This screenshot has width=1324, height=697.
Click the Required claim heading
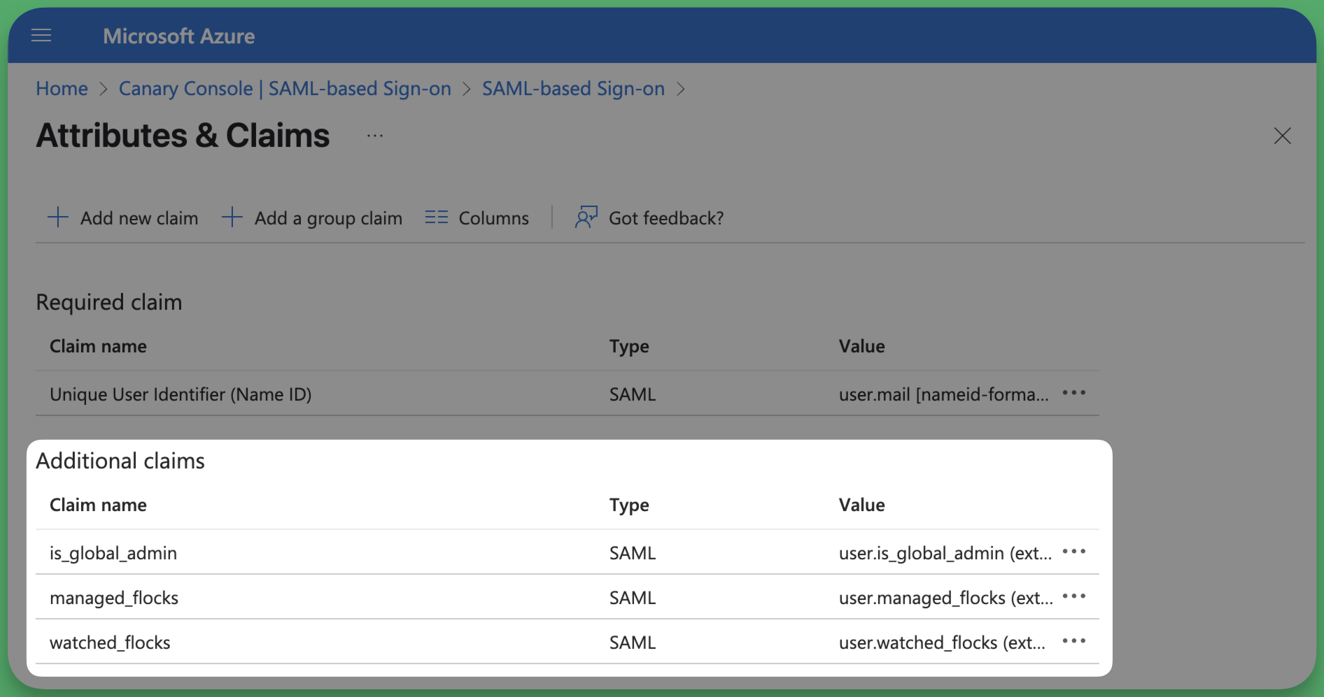coord(109,302)
